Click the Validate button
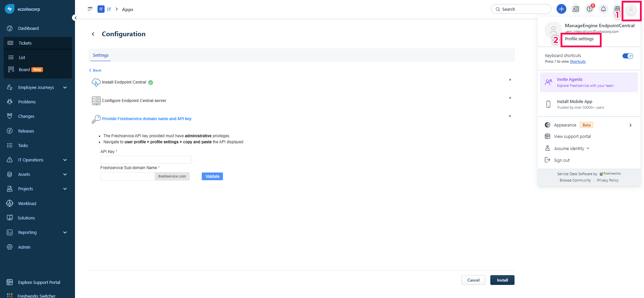The height and width of the screenshot is (298, 644). pyautogui.click(x=212, y=177)
